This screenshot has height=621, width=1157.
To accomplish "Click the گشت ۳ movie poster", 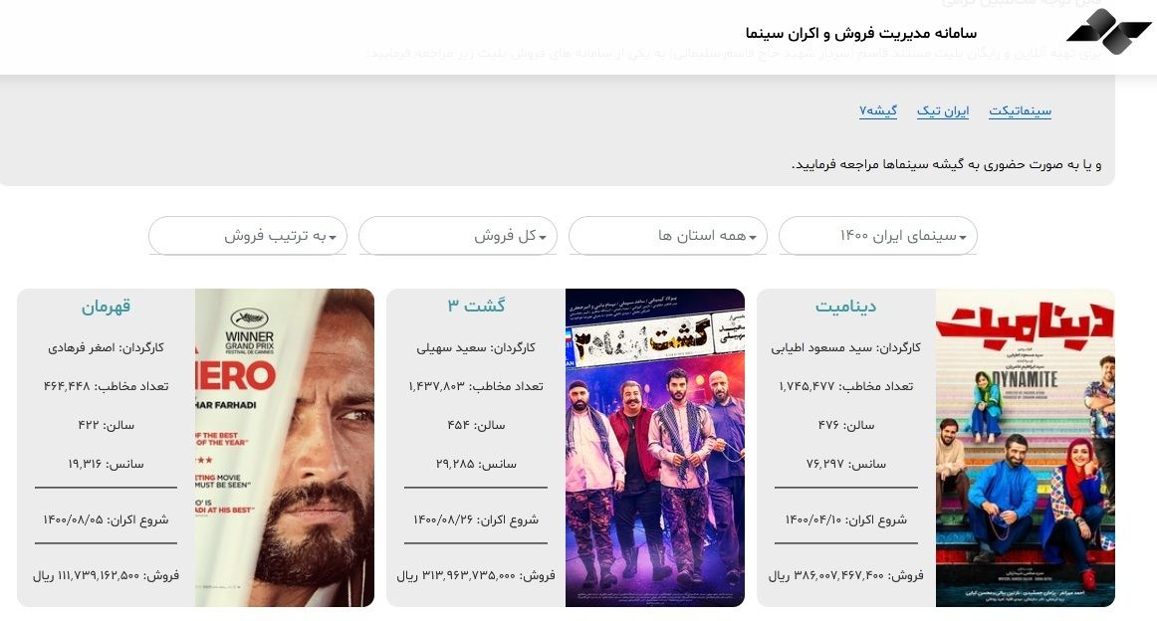I will [x=654, y=448].
